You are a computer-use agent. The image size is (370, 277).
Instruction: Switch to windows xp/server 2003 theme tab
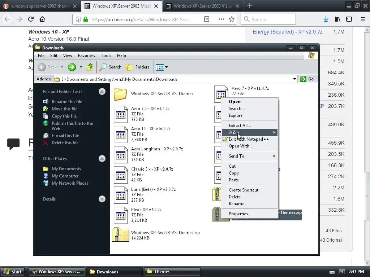pyautogui.click(x=40, y=6)
